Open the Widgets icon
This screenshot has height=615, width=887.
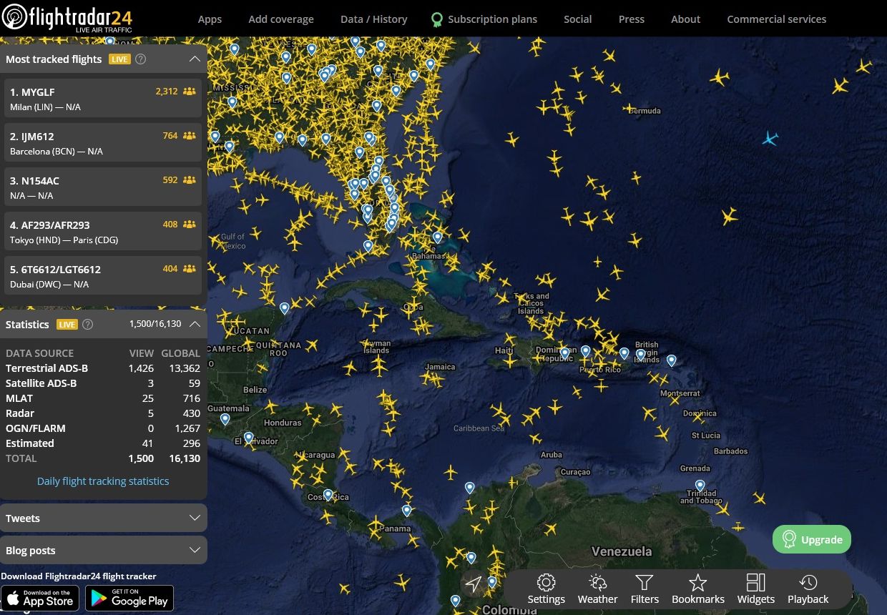coord(755,582)
